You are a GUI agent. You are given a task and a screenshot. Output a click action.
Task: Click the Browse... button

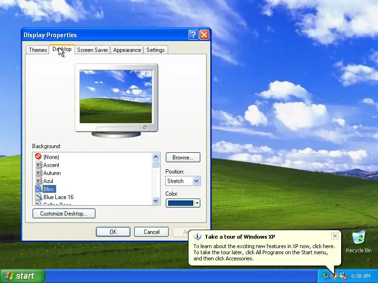[183, 158]
